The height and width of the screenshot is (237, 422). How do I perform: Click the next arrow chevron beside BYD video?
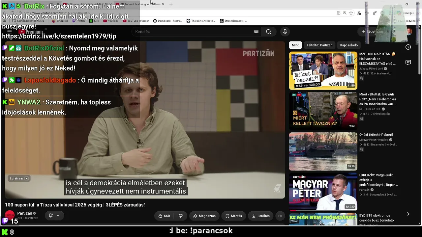pos(408,214)
